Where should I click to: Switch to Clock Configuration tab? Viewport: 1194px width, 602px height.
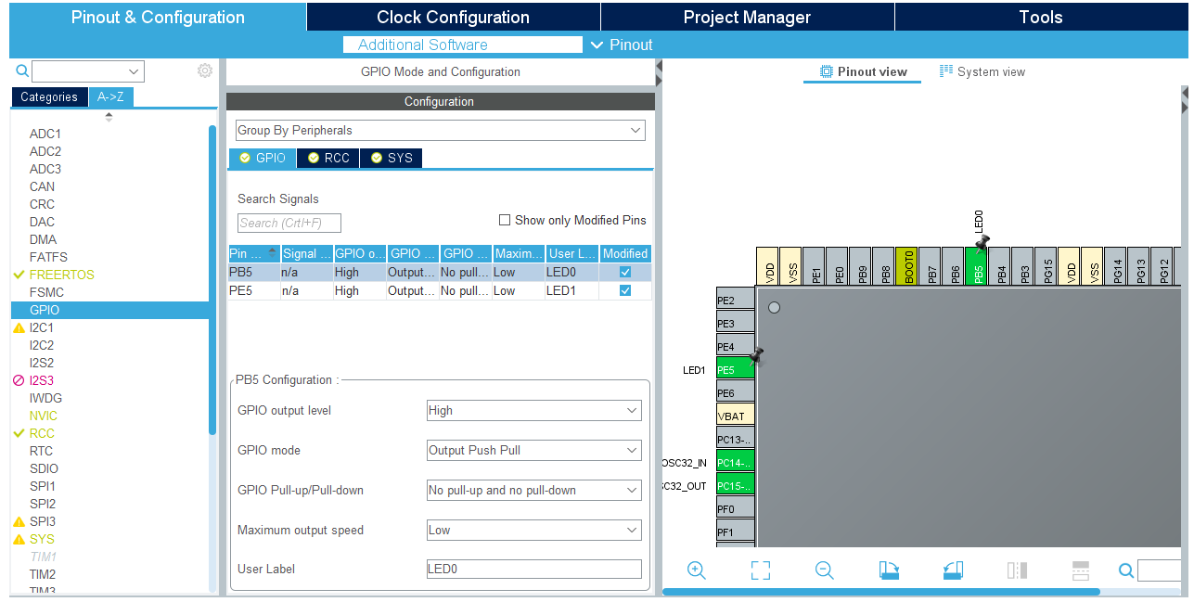[453, 17]
